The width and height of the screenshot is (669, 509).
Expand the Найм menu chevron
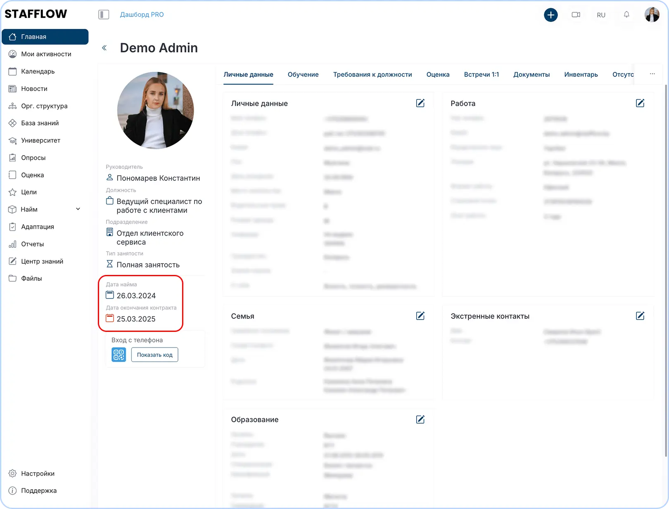78,209
